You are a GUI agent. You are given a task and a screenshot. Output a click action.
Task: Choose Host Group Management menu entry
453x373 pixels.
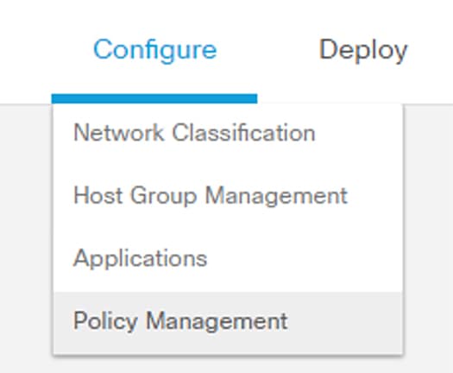pyautogui.click(x=228, y=196)
